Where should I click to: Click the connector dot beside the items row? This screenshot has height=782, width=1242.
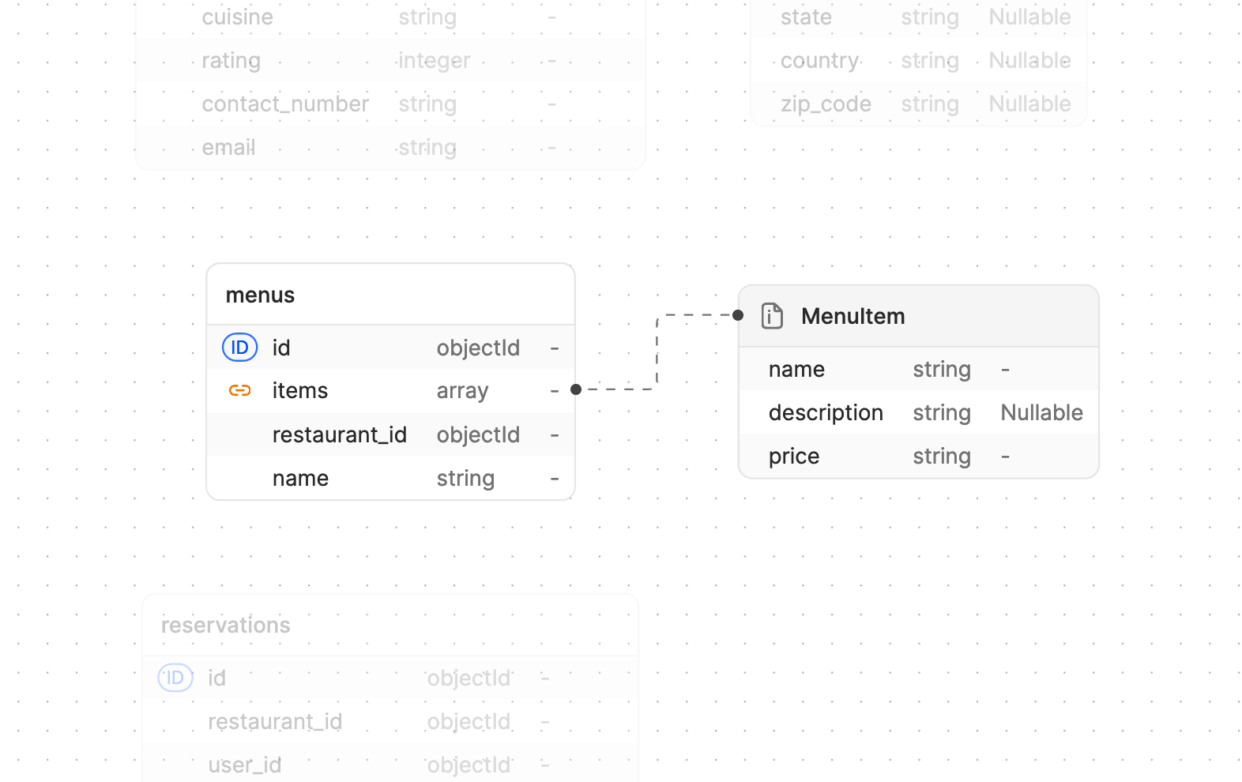pos(576,389)
